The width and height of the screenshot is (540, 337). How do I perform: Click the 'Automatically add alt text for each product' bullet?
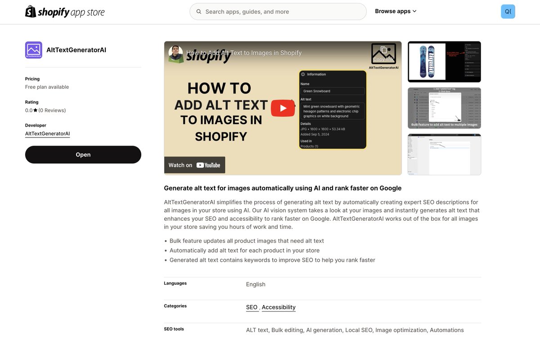click(244, 250)
